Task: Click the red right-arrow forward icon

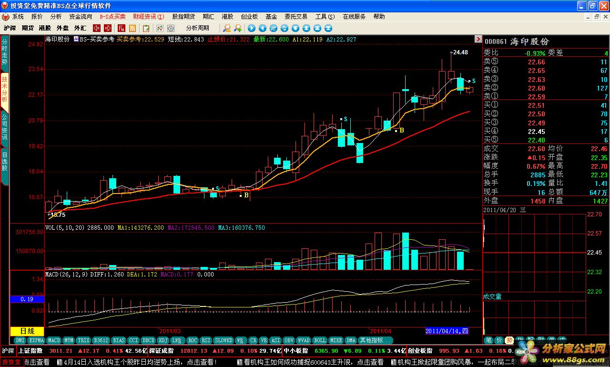Action: point(108,28)
